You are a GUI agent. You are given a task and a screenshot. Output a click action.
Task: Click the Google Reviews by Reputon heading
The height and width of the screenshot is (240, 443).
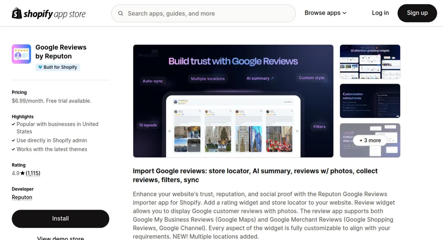pyautogui.click(x=61, y=52)
